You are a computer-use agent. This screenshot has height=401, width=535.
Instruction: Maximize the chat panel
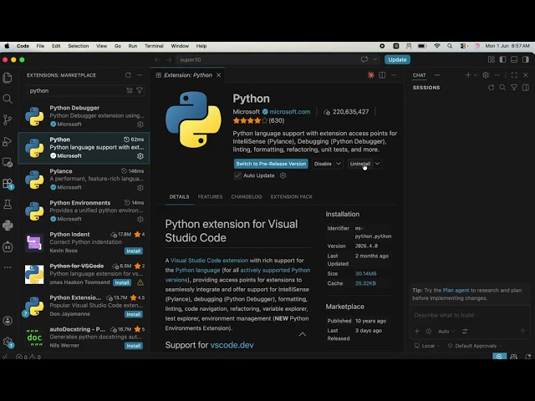(514, 75)
